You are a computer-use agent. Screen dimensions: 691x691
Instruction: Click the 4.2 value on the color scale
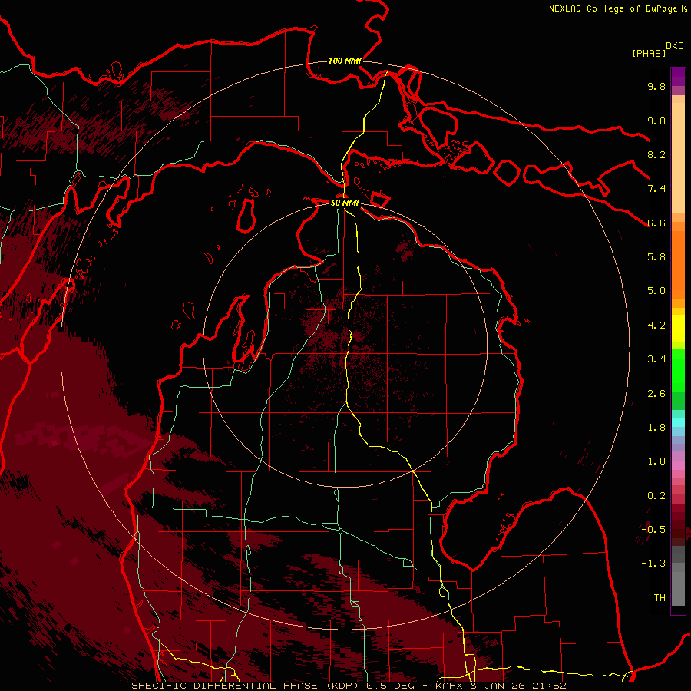pos(656,326)
